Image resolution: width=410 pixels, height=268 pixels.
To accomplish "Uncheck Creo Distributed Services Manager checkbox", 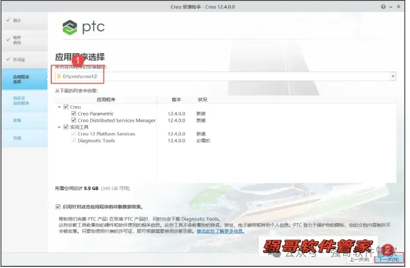I will tap(74, 121).
